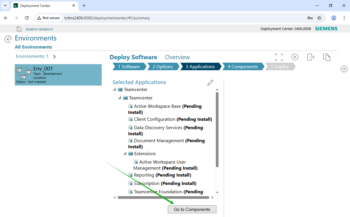The height and width of the screenshot is (217, 350).
Task: Open the password key icon in address bar
Action: 310,18
